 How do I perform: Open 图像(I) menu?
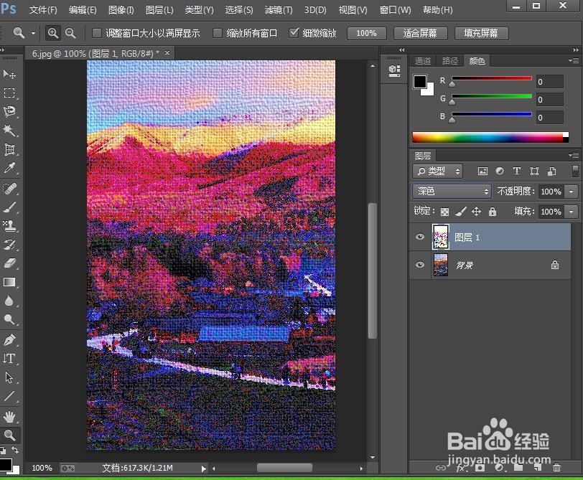click(x=121, y=10)
